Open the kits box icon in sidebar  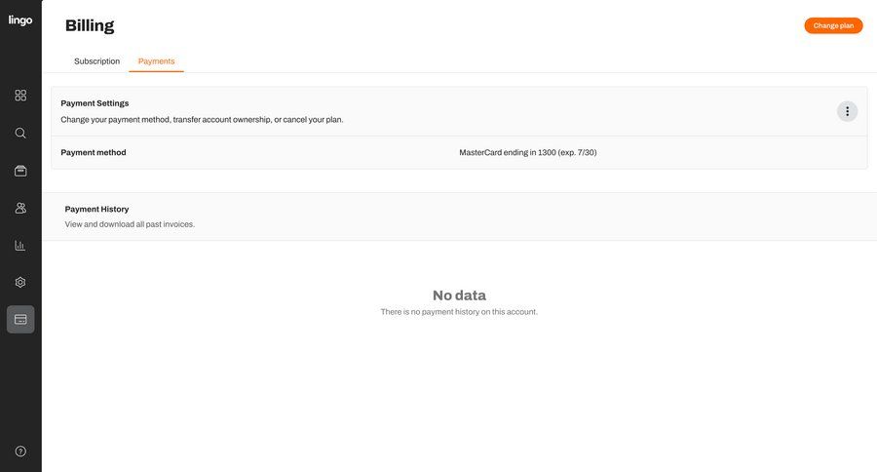coord(20,171)
